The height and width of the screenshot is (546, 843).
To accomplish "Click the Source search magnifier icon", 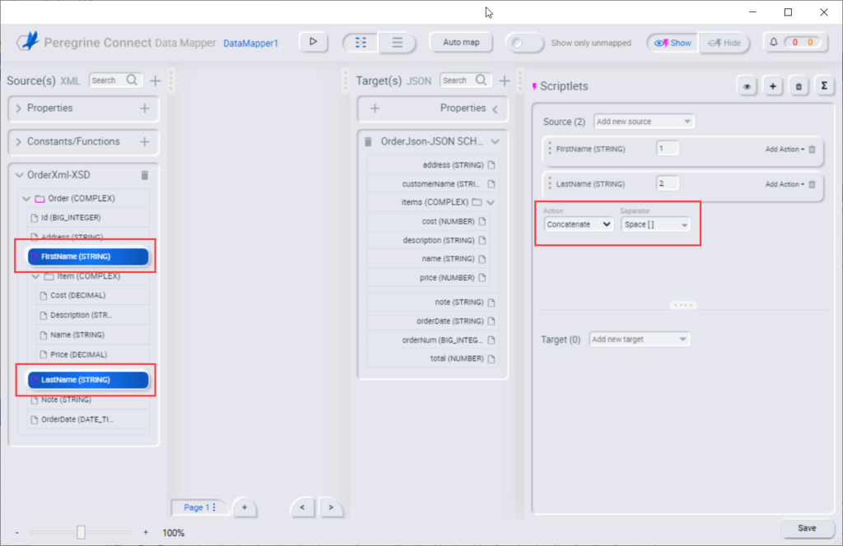I will tap(132, 80).
